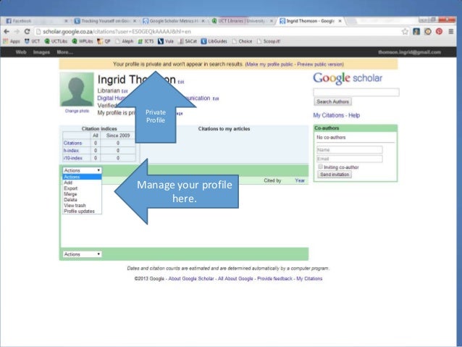Tick the Inviting co-author checkbox

click(x=320, y=167)
